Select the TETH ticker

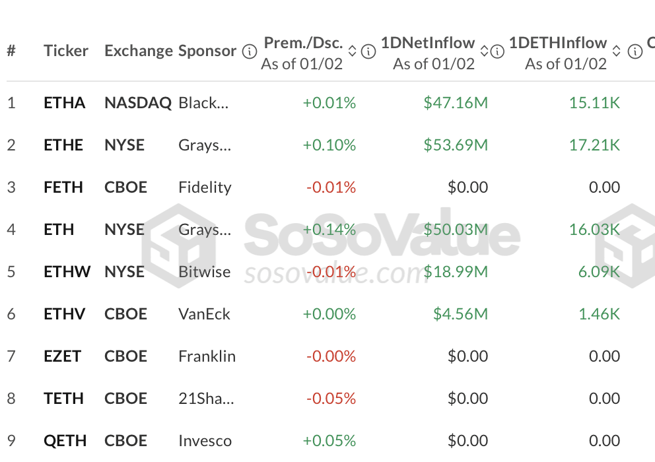click(x=63, y=399)
